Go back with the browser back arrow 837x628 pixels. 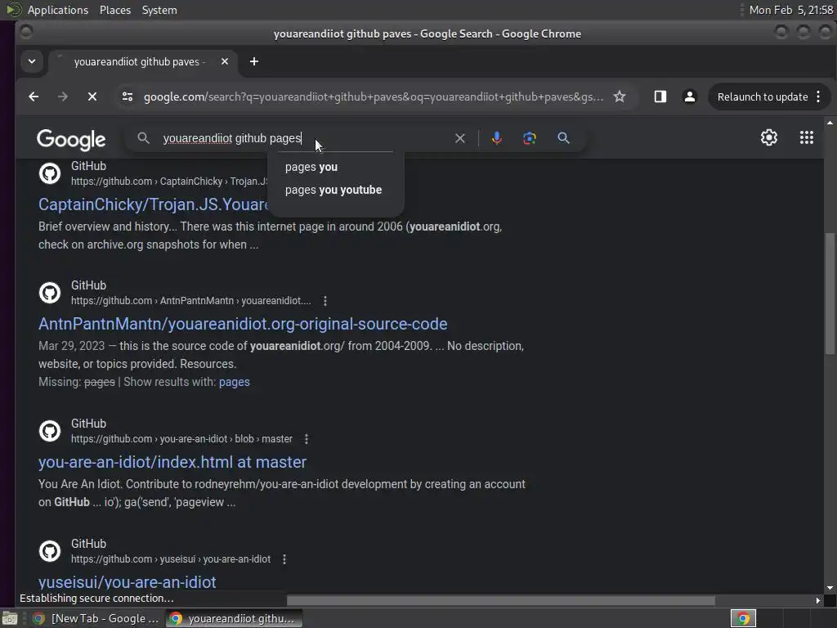[34, 96]
